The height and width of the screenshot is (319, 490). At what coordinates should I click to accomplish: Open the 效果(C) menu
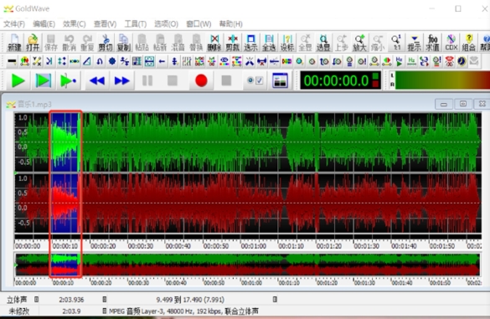[75, 24]
